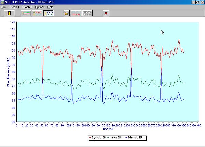Open the Graph 1 menu
The height and width of the screenshot is (147, 205).
(x=14, y=7)
